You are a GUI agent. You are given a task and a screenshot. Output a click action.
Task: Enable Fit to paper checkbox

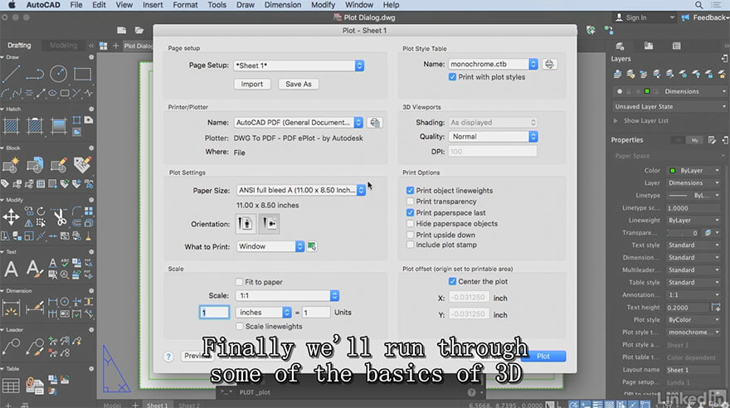(239, 282)
